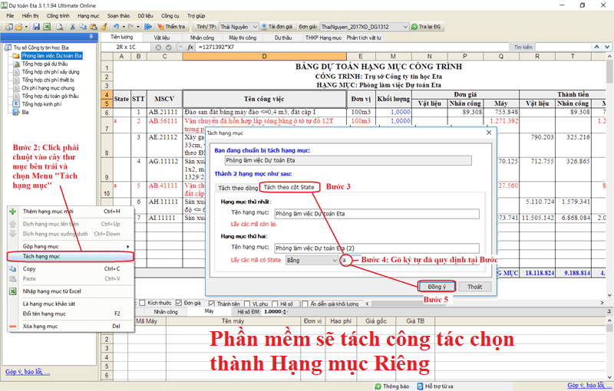Close the Tách hạng mục dialog with X
The width and height of the screenshot is (614, 391).
tap(489, 133)
